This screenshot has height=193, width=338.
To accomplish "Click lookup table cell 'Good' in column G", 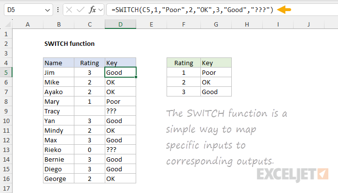I will tap(216, 92).
